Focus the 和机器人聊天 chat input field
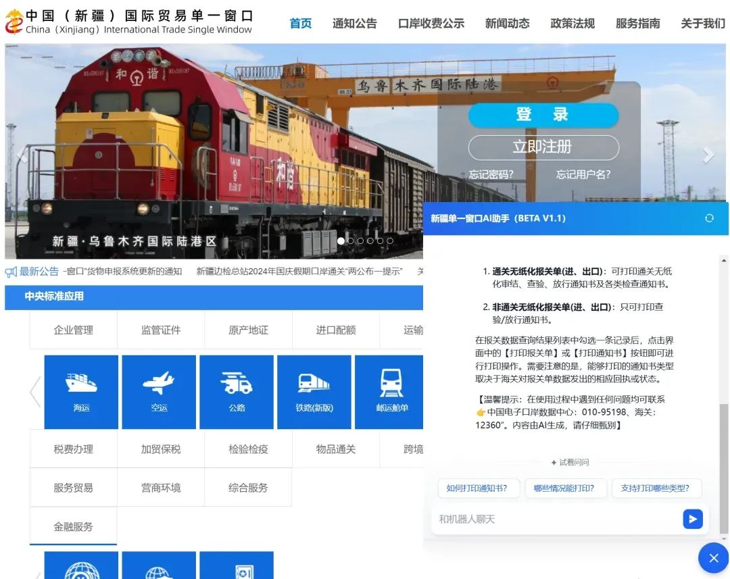 (x=558, y=519)
